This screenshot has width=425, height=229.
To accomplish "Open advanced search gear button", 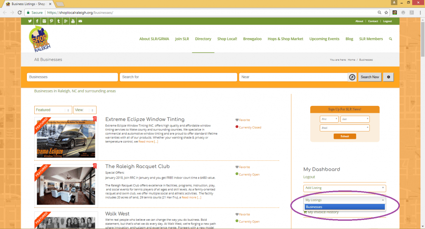I will click(x=388, y=77).
